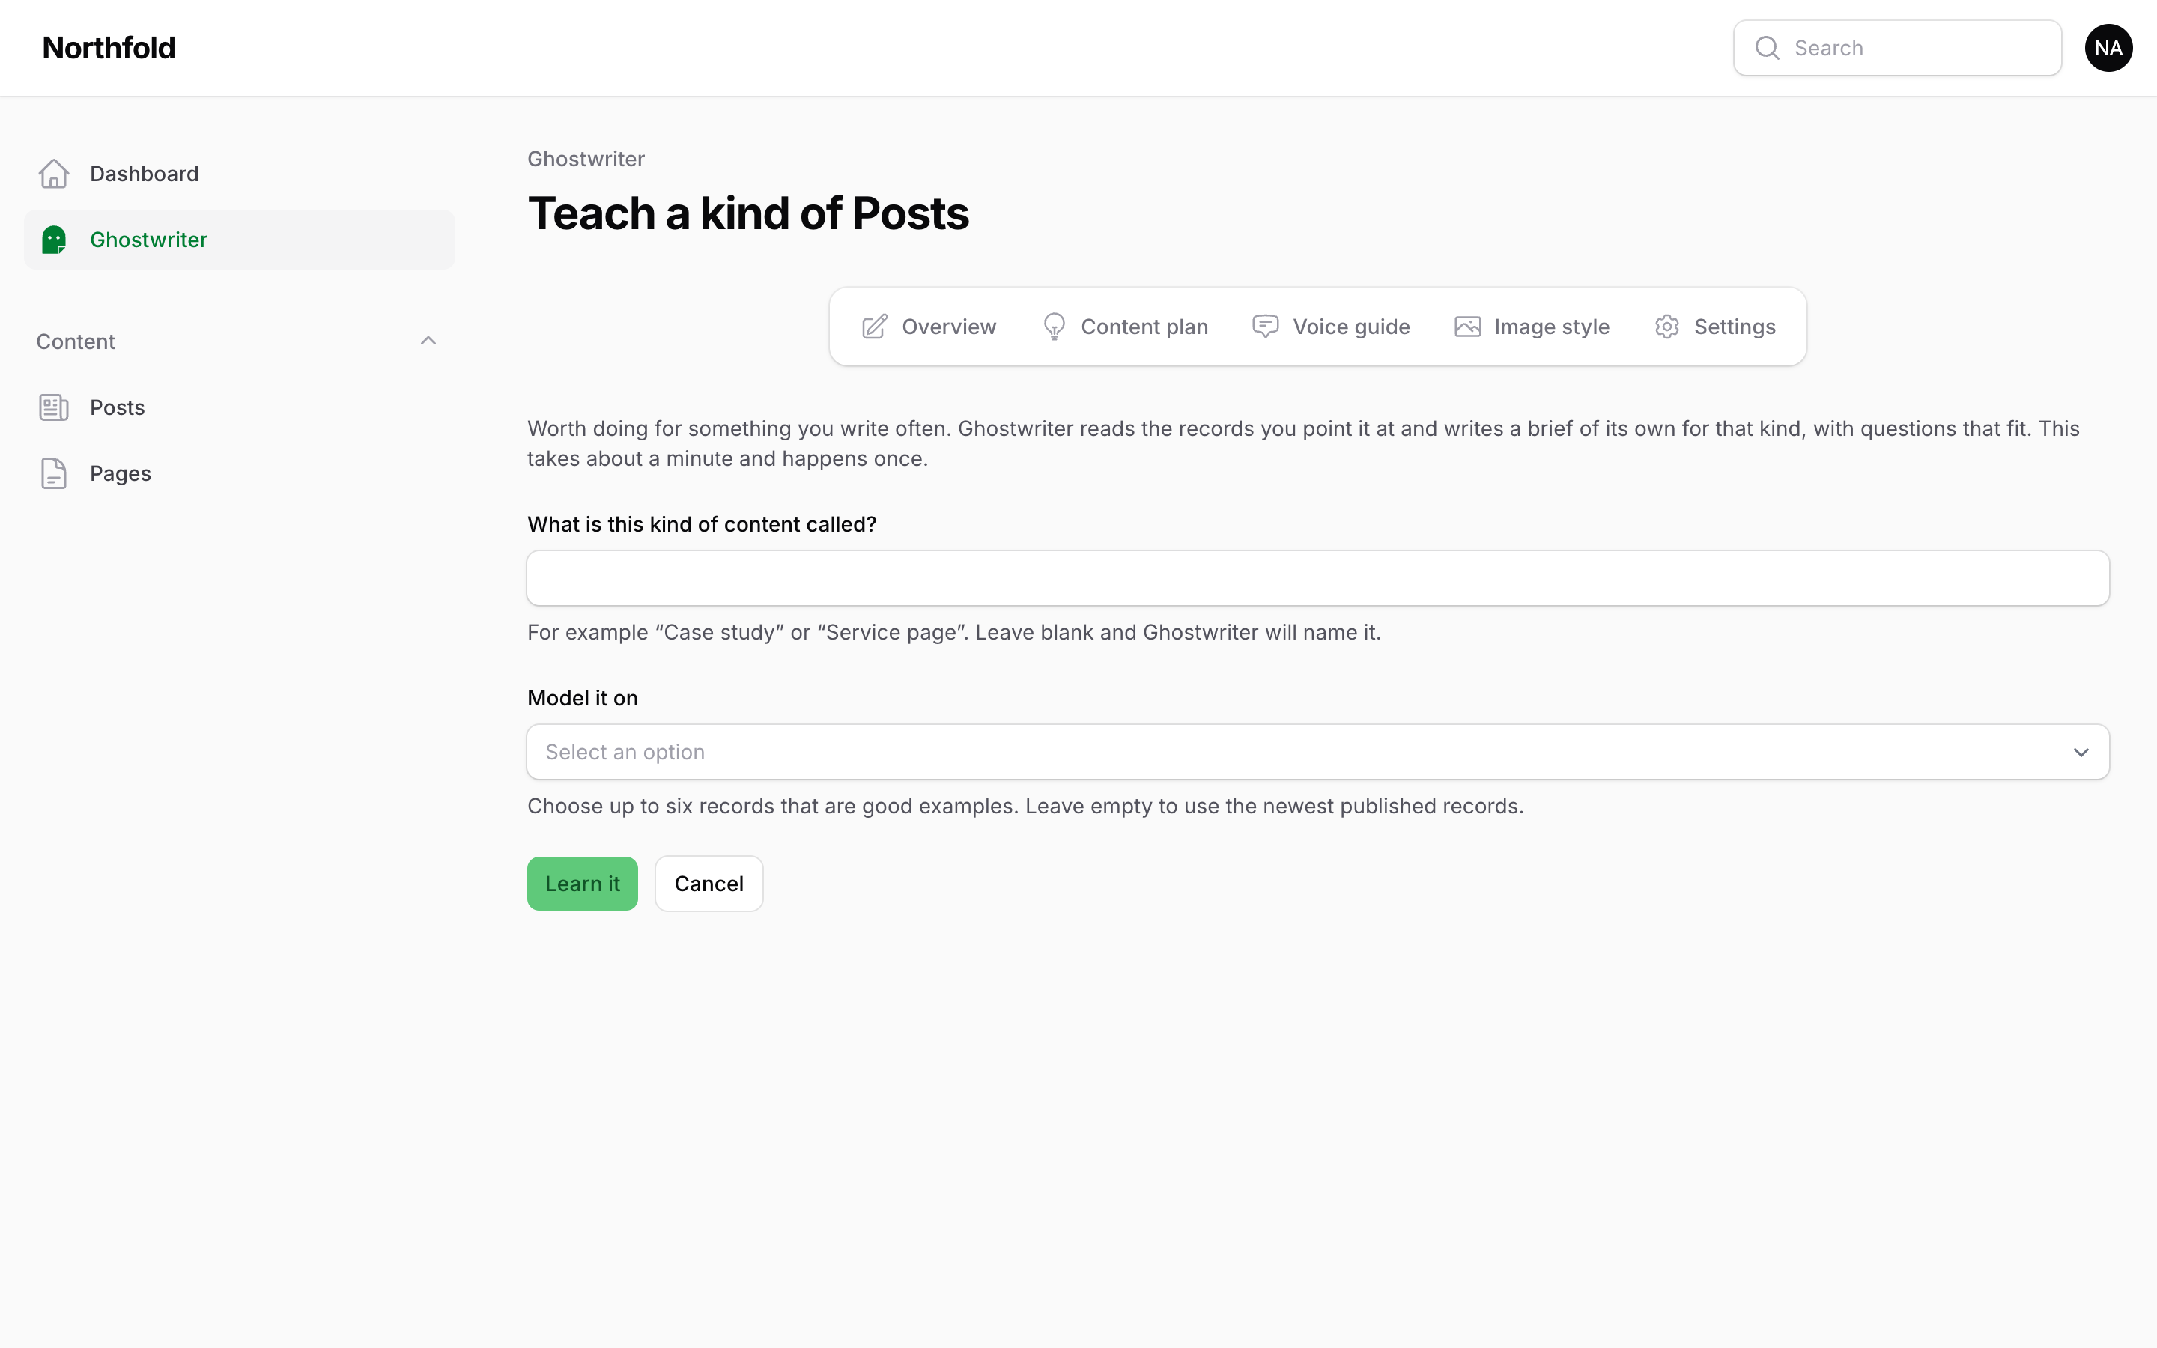Open the NA user avatar
2157x1348 pixels.
click(2108, 48)
